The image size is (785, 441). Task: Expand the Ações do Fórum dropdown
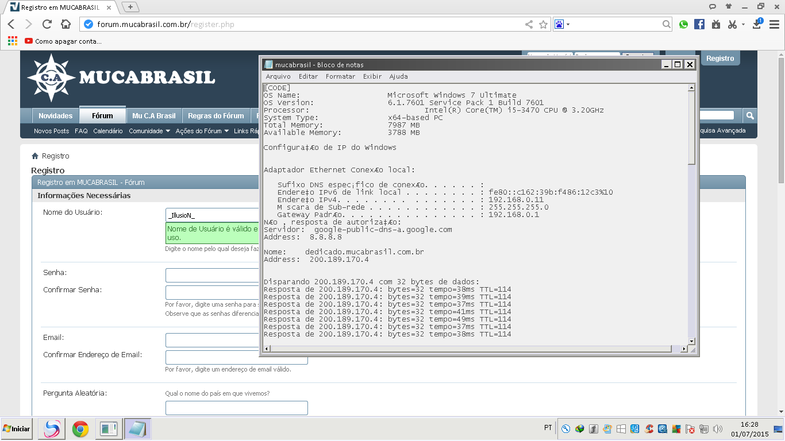[202, 131]
